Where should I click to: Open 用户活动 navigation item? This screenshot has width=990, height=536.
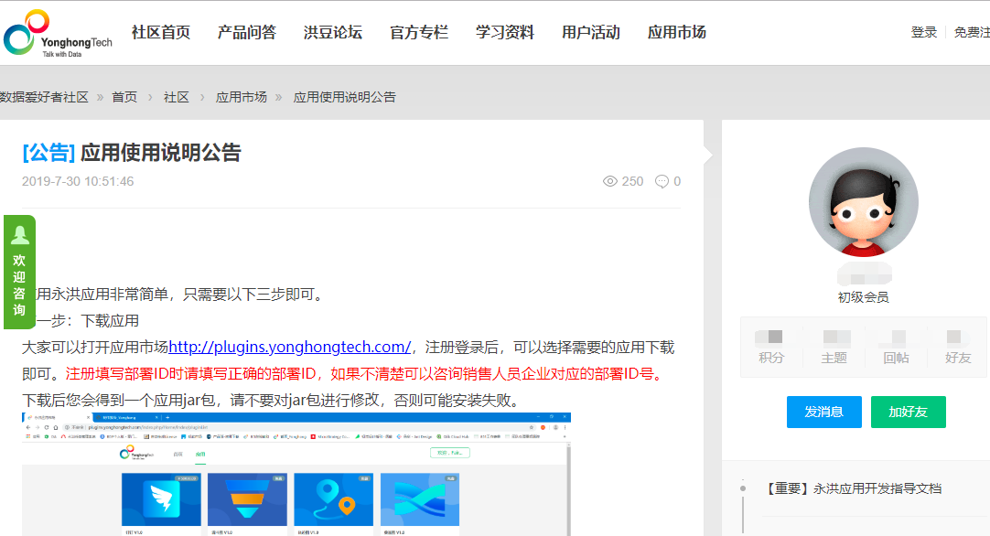coord(591,33)
